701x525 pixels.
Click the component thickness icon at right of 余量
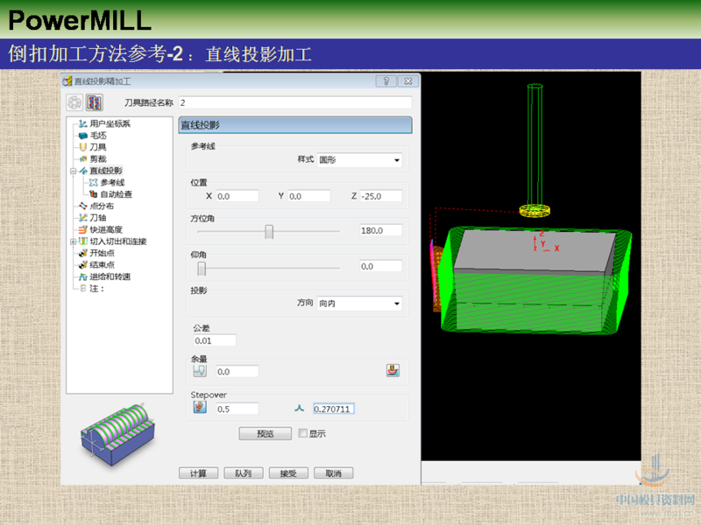coord(393,371)
